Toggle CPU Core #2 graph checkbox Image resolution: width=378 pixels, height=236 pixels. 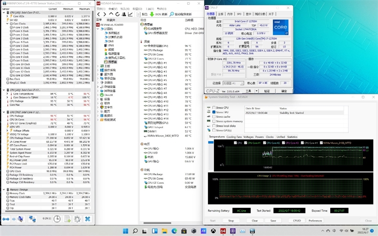click(265, 143)
